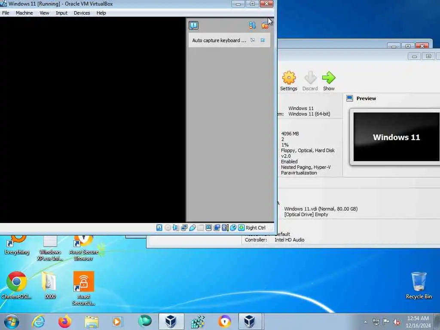Screen dimensions: 440x330
Task: Click the 4096 MB base memory value
Action: click(290, 134)
